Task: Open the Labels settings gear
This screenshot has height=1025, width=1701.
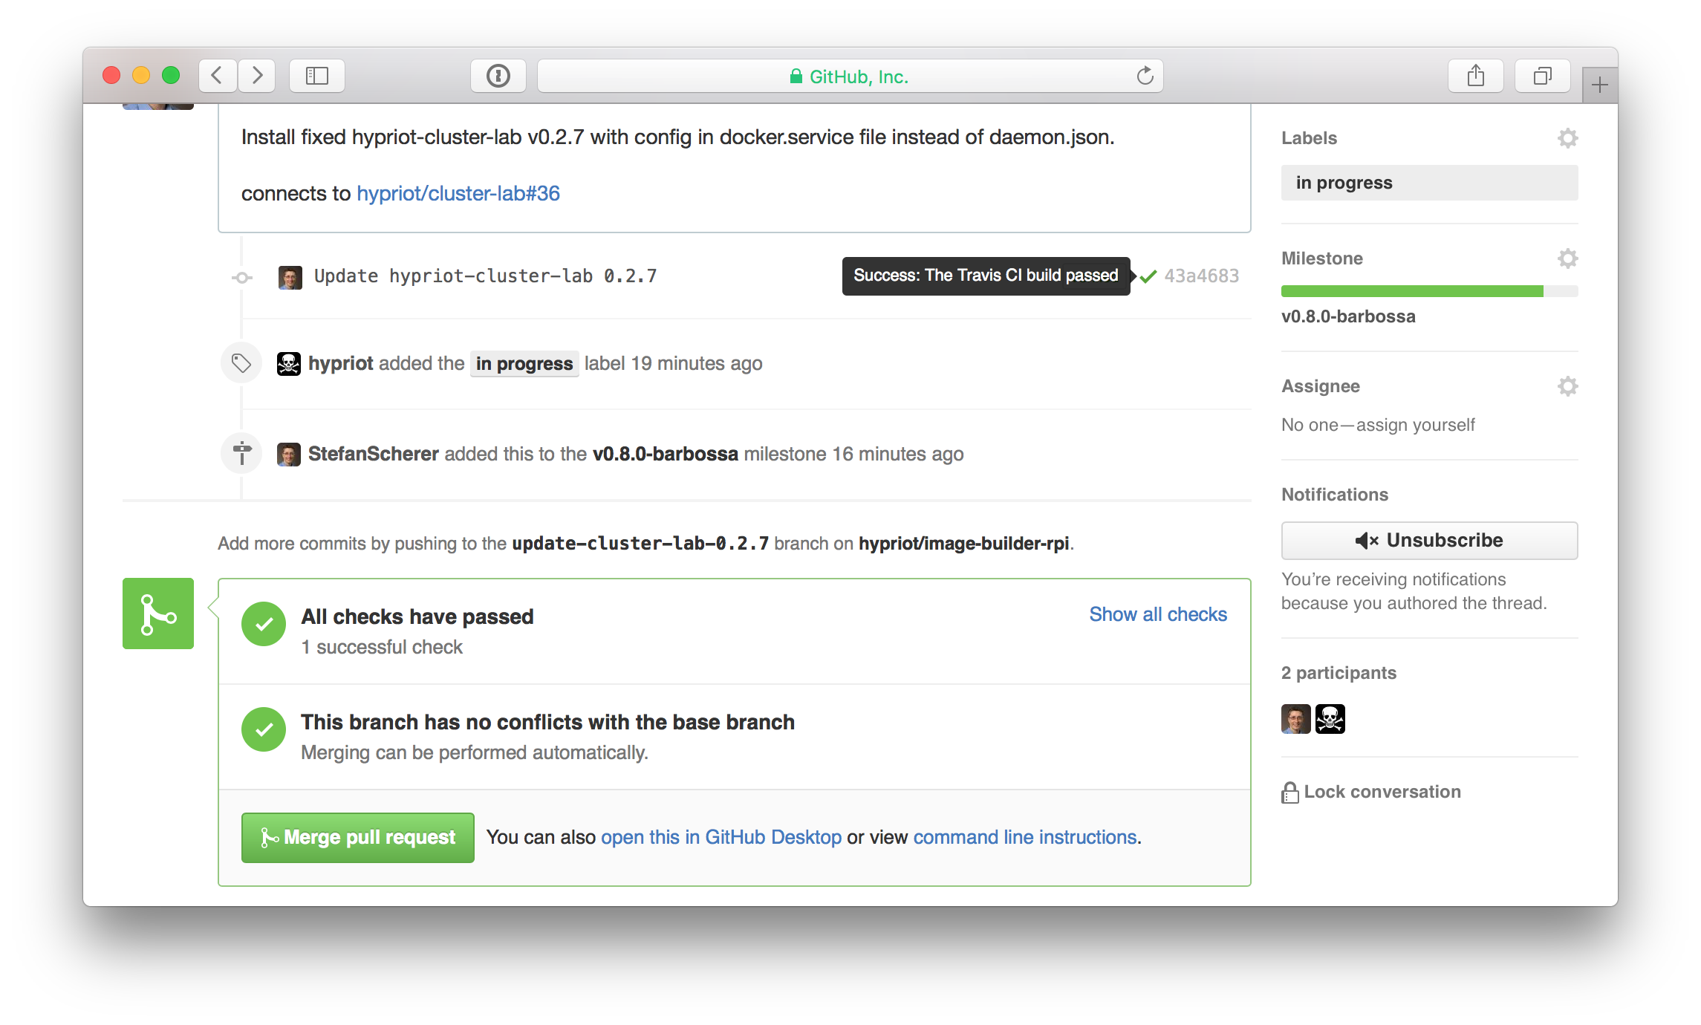Action: 1567,137
